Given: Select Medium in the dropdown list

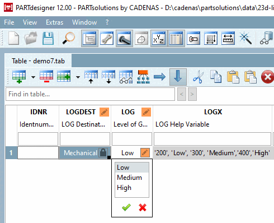Looking at the screenshot, I should point(132,178).
